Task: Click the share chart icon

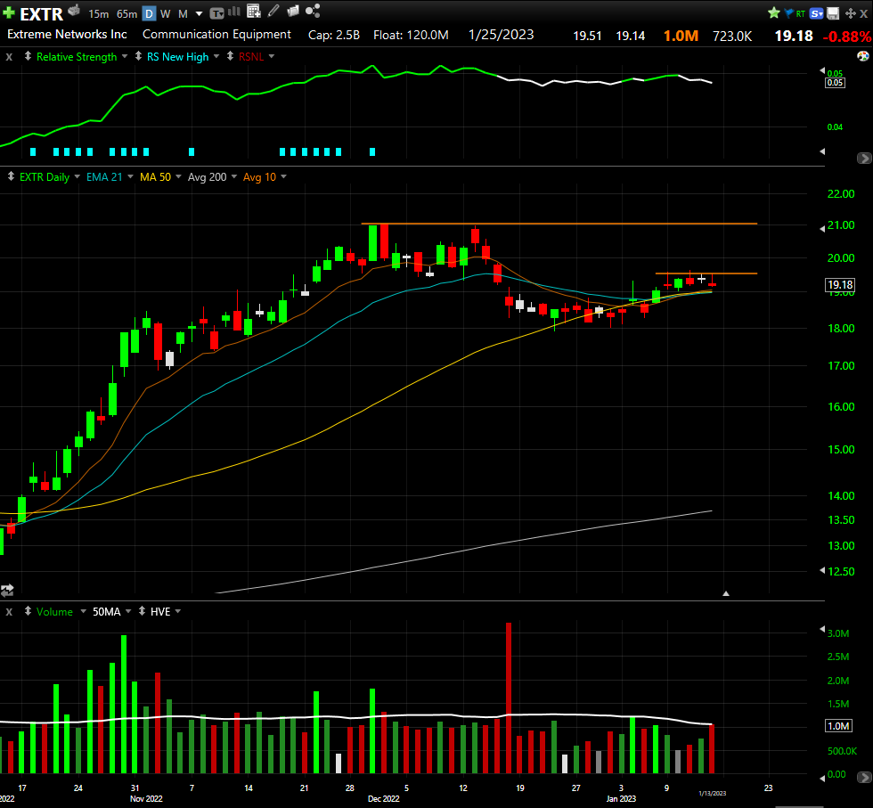Action: tap(313, 11)
